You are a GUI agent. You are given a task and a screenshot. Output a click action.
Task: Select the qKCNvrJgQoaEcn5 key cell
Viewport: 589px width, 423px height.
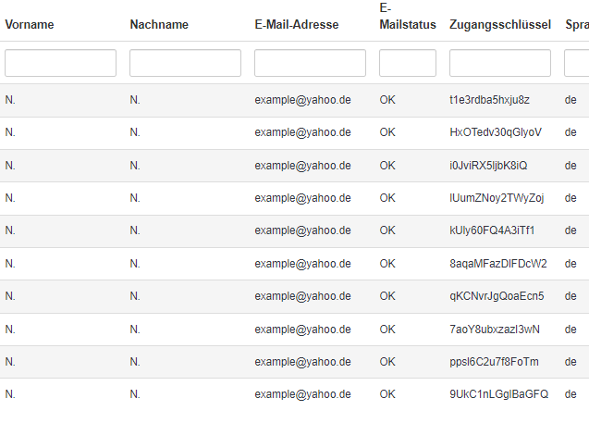(x=497, y=296)
